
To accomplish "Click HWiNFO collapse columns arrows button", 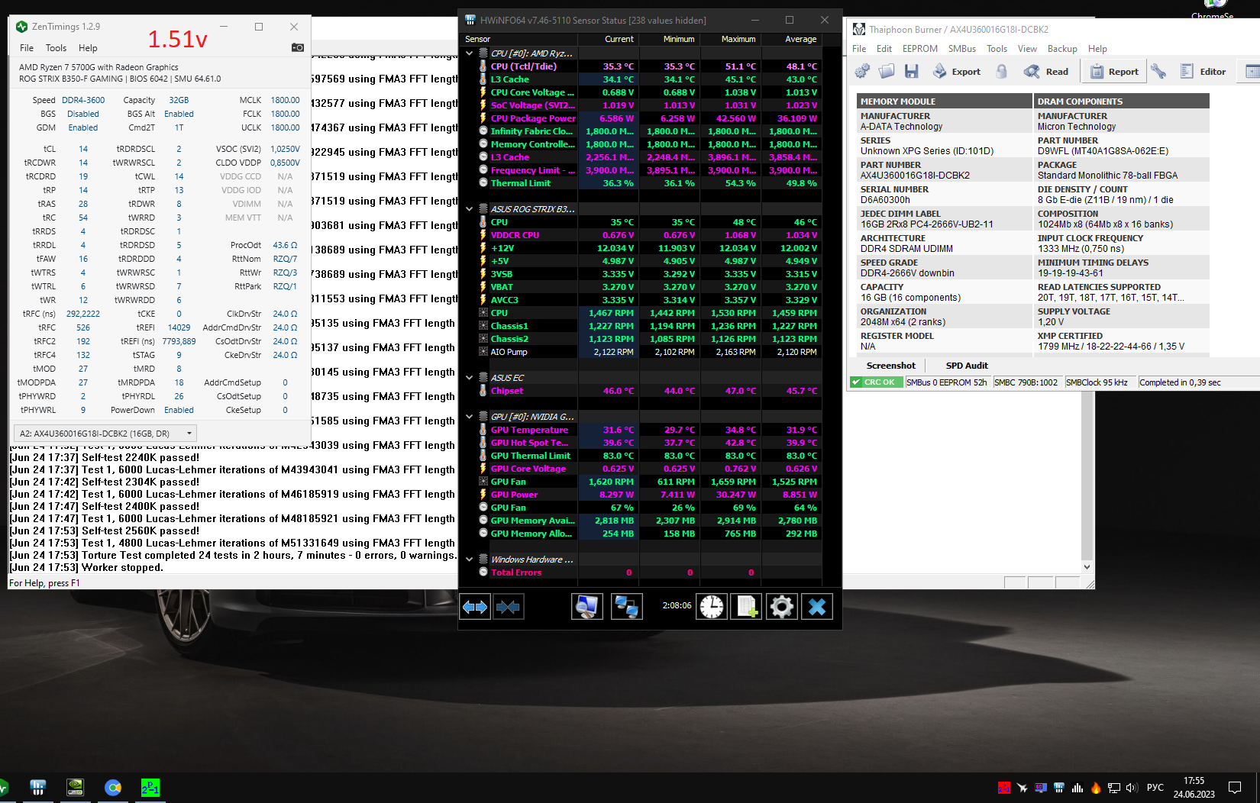I will click(508, 607).
